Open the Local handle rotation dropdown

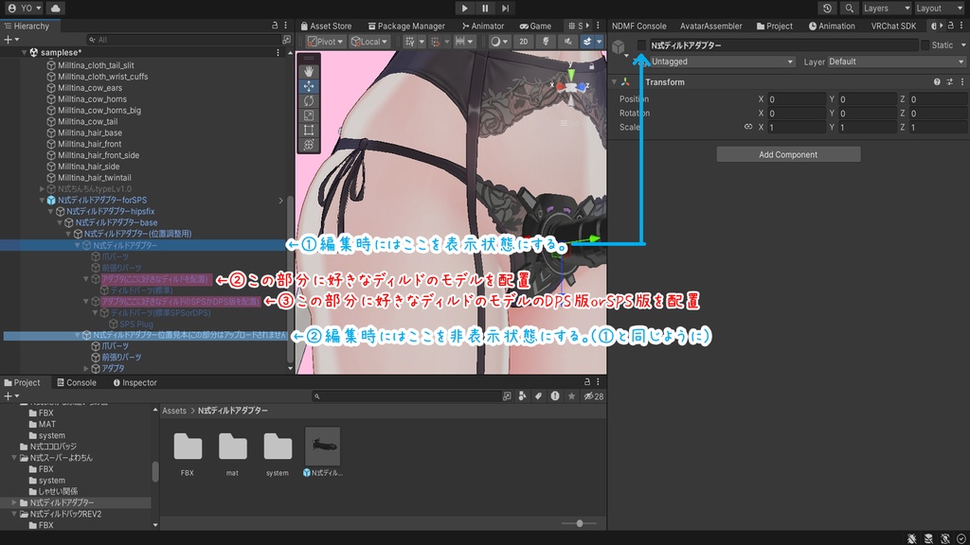click(x=368, y=42)
